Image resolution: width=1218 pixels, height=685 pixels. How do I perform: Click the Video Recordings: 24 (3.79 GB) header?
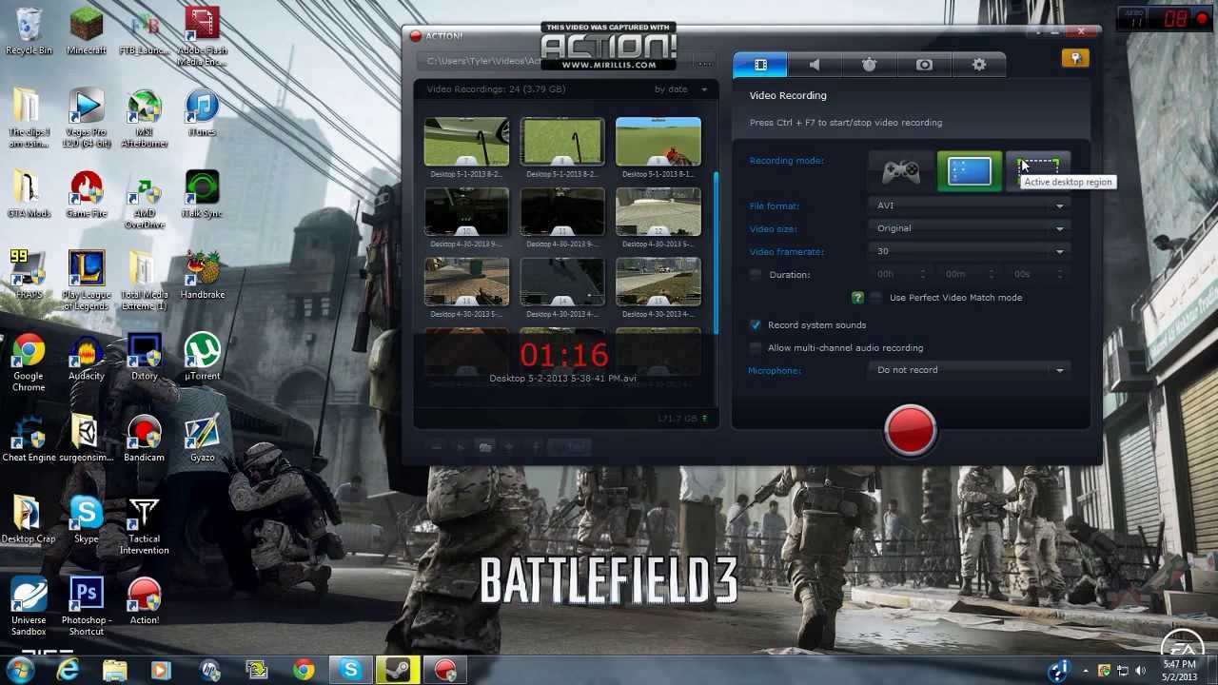(x=496, y=89)
